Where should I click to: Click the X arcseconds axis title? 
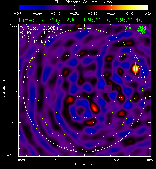(84, 164)
